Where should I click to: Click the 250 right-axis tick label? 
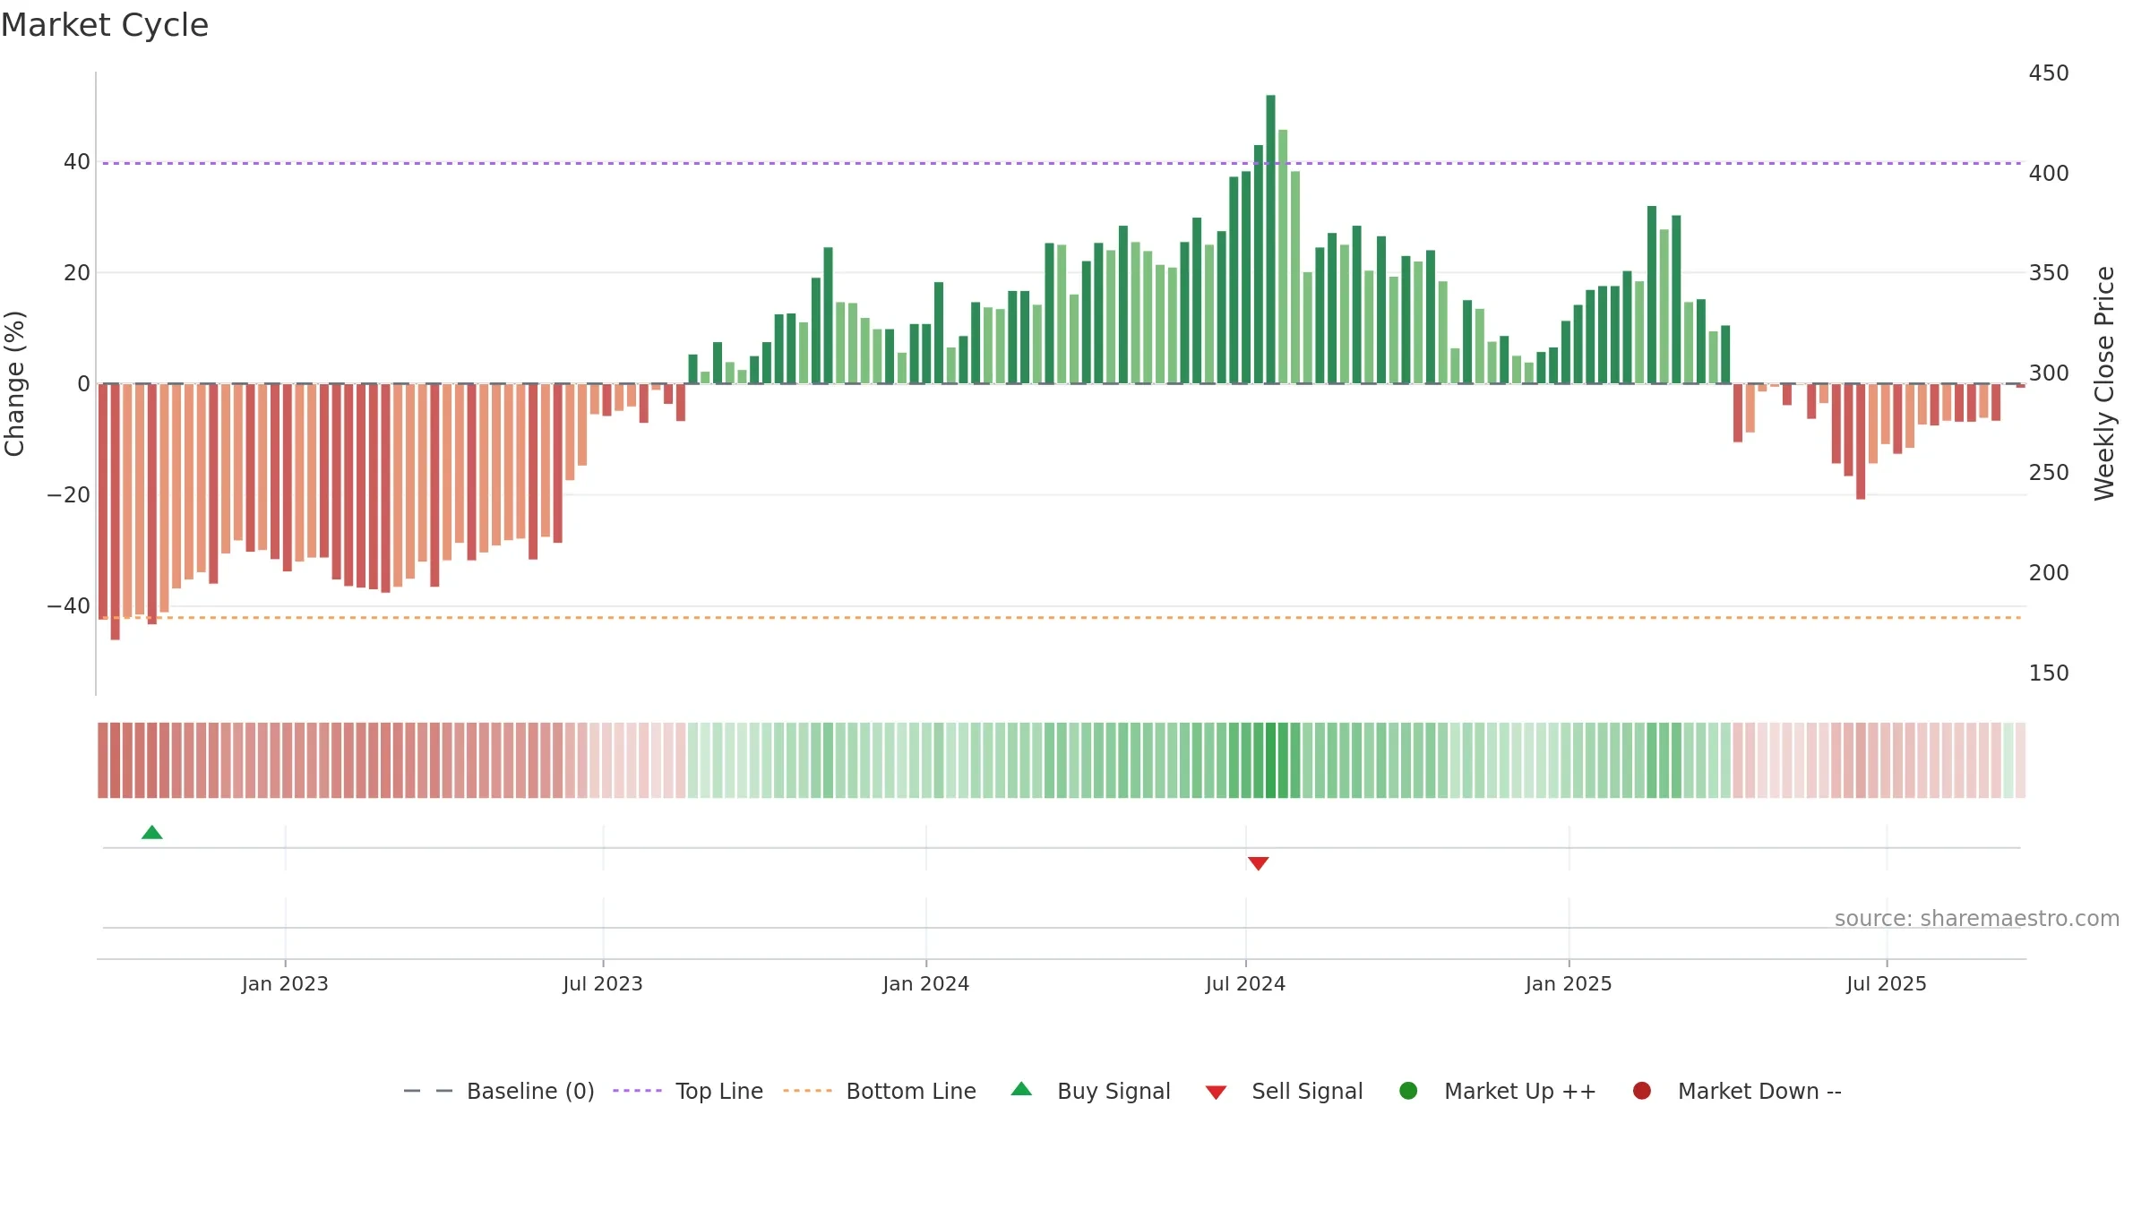pos(2049,473)
